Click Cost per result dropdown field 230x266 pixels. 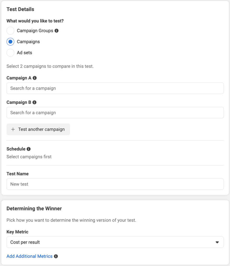click(x=115, y=242)
